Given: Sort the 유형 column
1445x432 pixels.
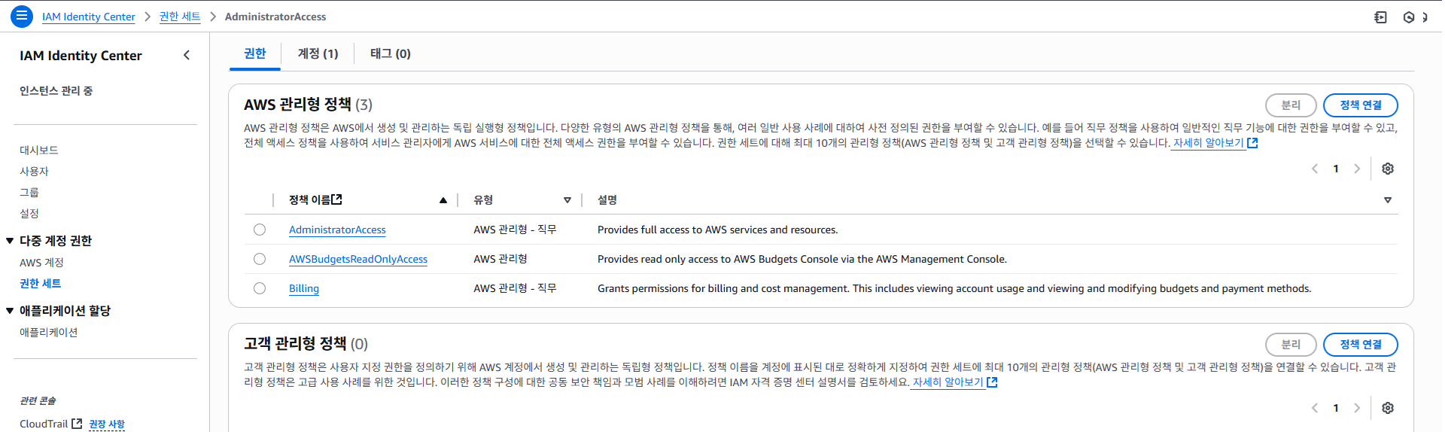Looking at the screenshot, I should tap(567, 200).
